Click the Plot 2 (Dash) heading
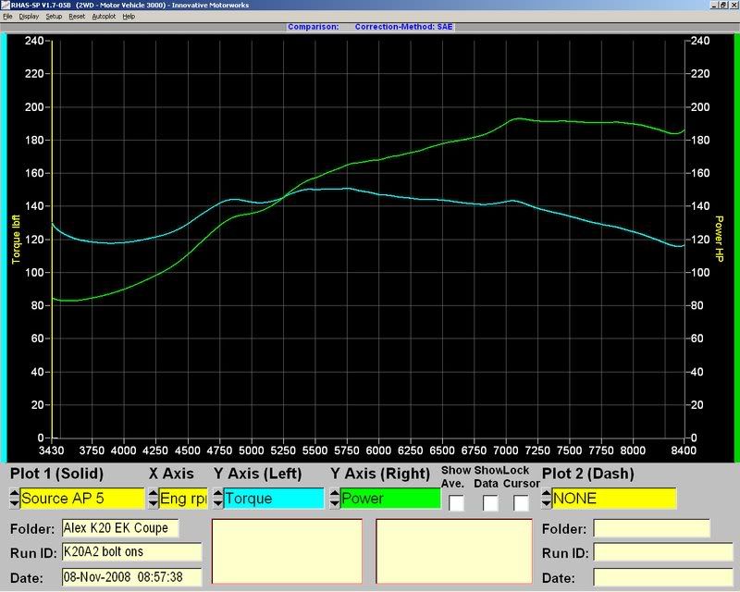This screenshot has height=592, width=740. pos(588,474)
